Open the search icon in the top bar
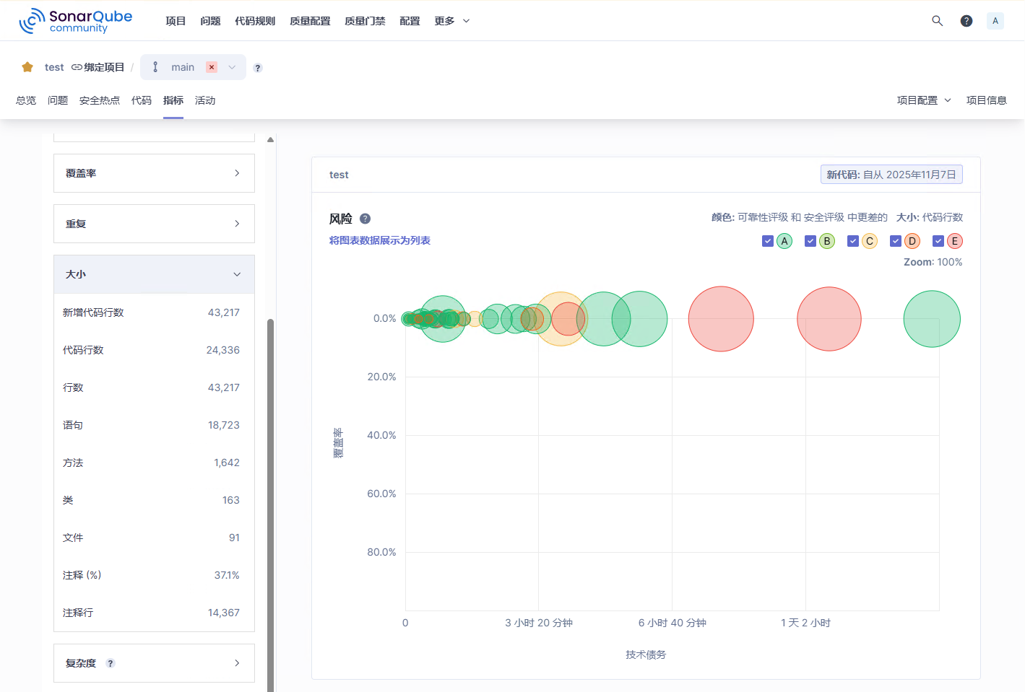The width and height of the screenshot is (1025, 692). click(937, 21)
